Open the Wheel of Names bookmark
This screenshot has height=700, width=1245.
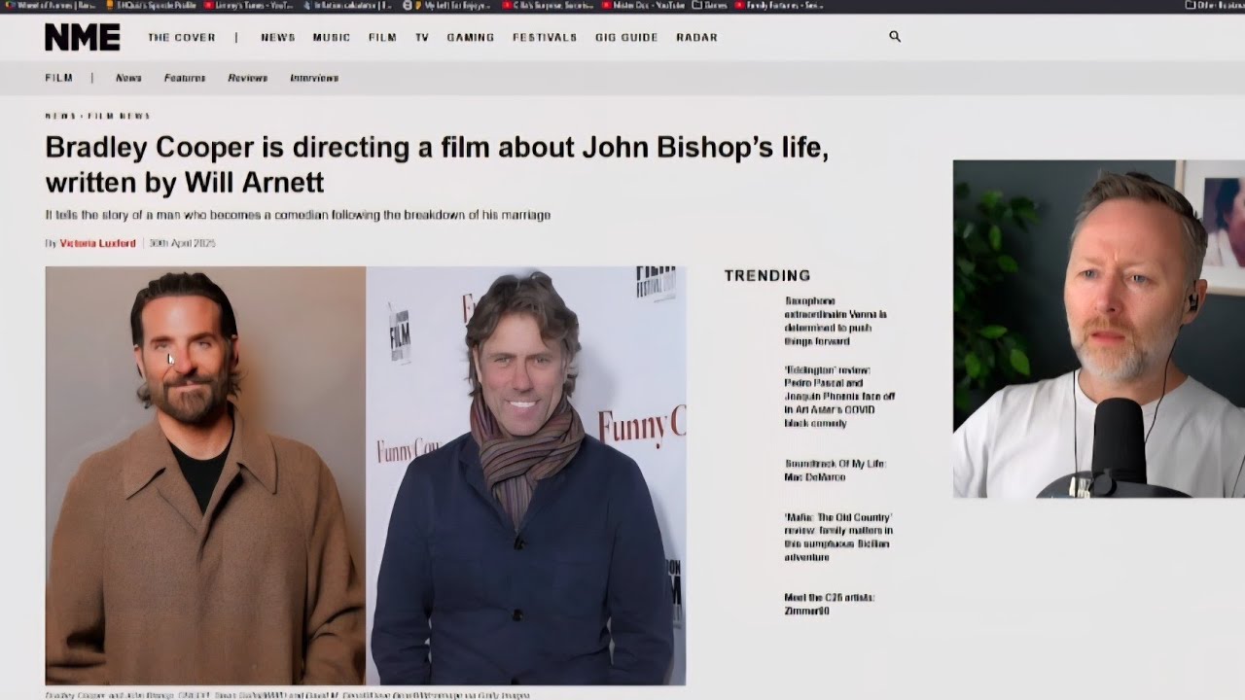point(51,5)
